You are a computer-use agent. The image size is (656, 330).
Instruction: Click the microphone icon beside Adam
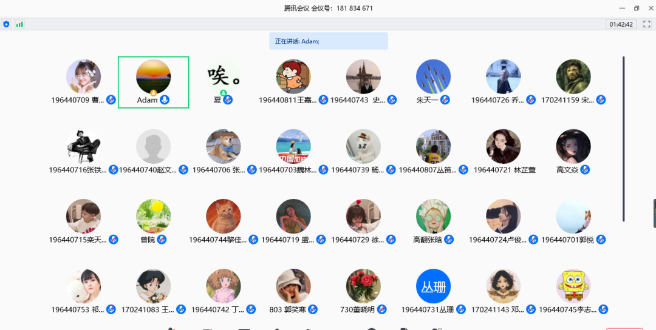tap(165, 100)
